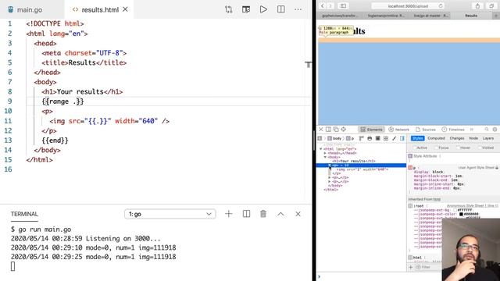Reload the page in Safari
Screen dimensions: 500x281
pyautogui.click(x=441, y=6)
